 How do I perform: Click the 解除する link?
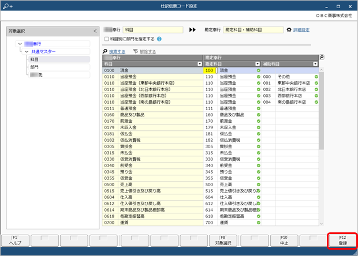(148, 51)
